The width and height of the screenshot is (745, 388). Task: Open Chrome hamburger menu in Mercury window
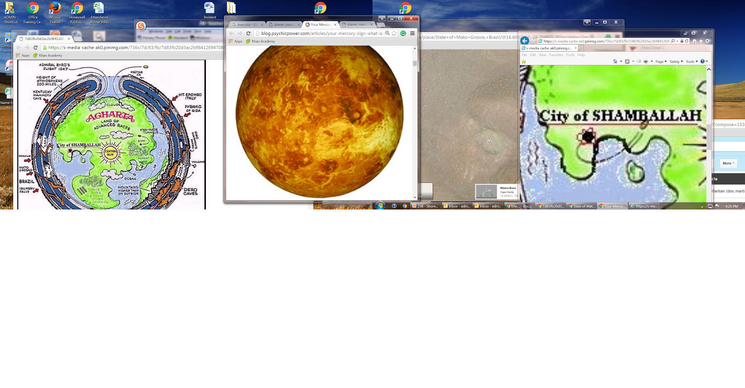[x=413, y=33]
